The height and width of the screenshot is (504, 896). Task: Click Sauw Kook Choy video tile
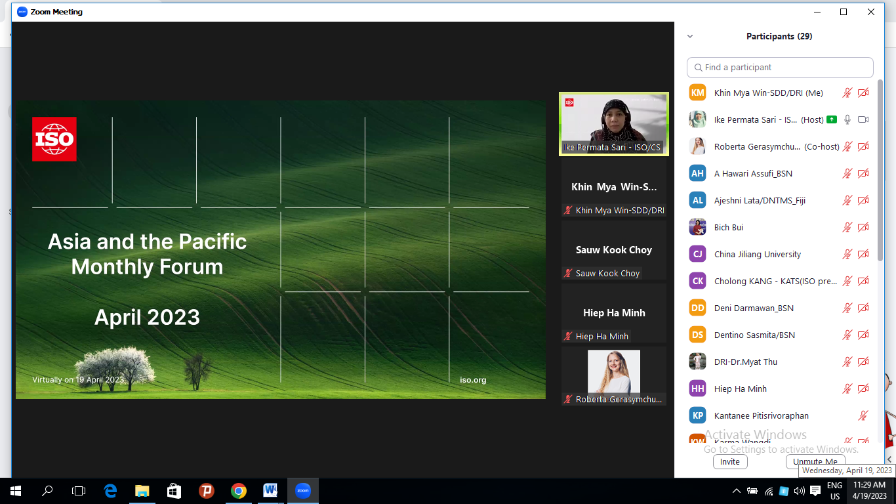(x=614, y=250)
